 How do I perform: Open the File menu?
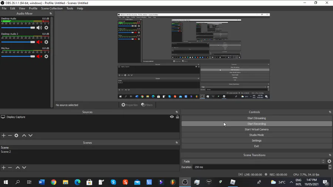point(4,8)
